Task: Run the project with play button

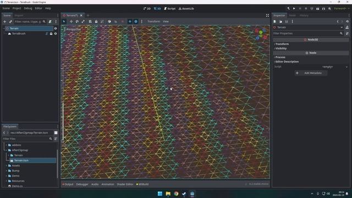Action: [x=294, y=9]
